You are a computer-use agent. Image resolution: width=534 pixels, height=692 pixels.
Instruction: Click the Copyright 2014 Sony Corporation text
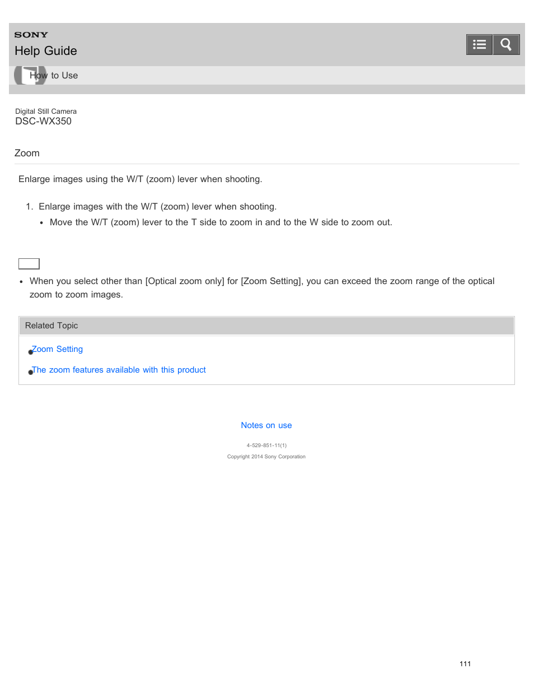pyautogui.click(x=266, y=457)
